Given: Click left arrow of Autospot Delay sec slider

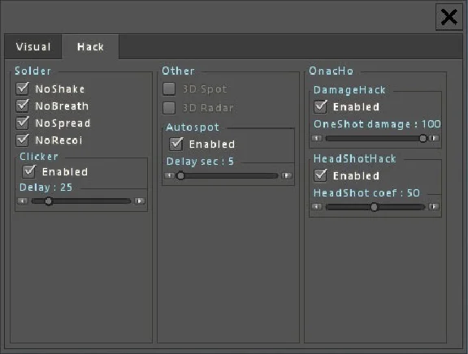Looking at the screenshot, I should pos(170,175).
